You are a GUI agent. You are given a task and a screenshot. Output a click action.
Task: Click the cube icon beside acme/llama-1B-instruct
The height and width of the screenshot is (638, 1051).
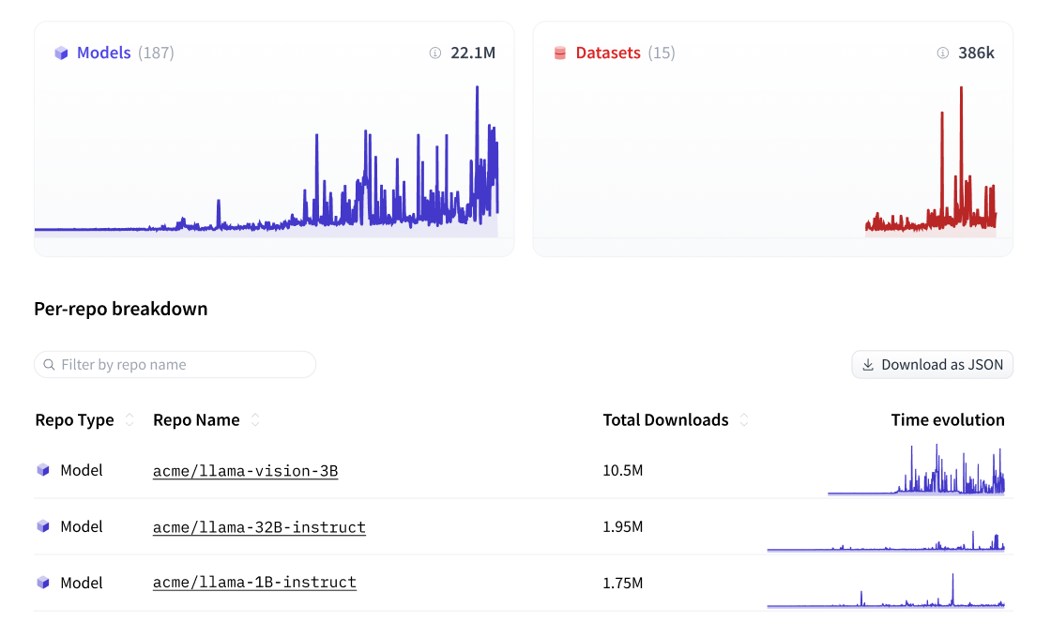[x=42, y=583]
